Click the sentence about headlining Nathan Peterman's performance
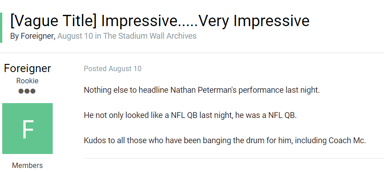The image size is (384, 172). tap(202, 91)
